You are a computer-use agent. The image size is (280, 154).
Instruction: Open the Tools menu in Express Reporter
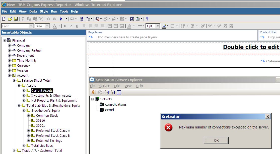pos(64,12)
